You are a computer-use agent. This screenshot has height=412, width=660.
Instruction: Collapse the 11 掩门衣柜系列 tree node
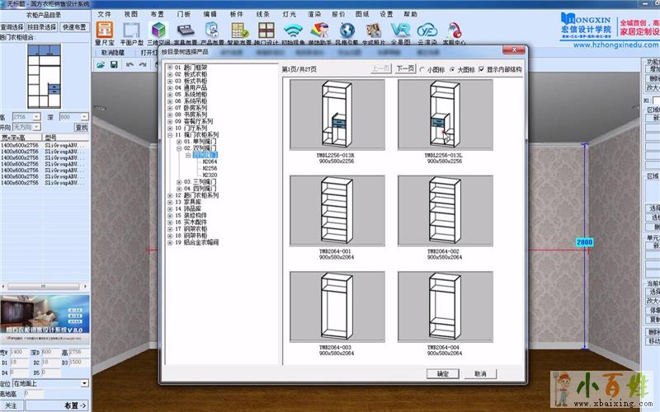pyautogui.click(x=169, y=134)
